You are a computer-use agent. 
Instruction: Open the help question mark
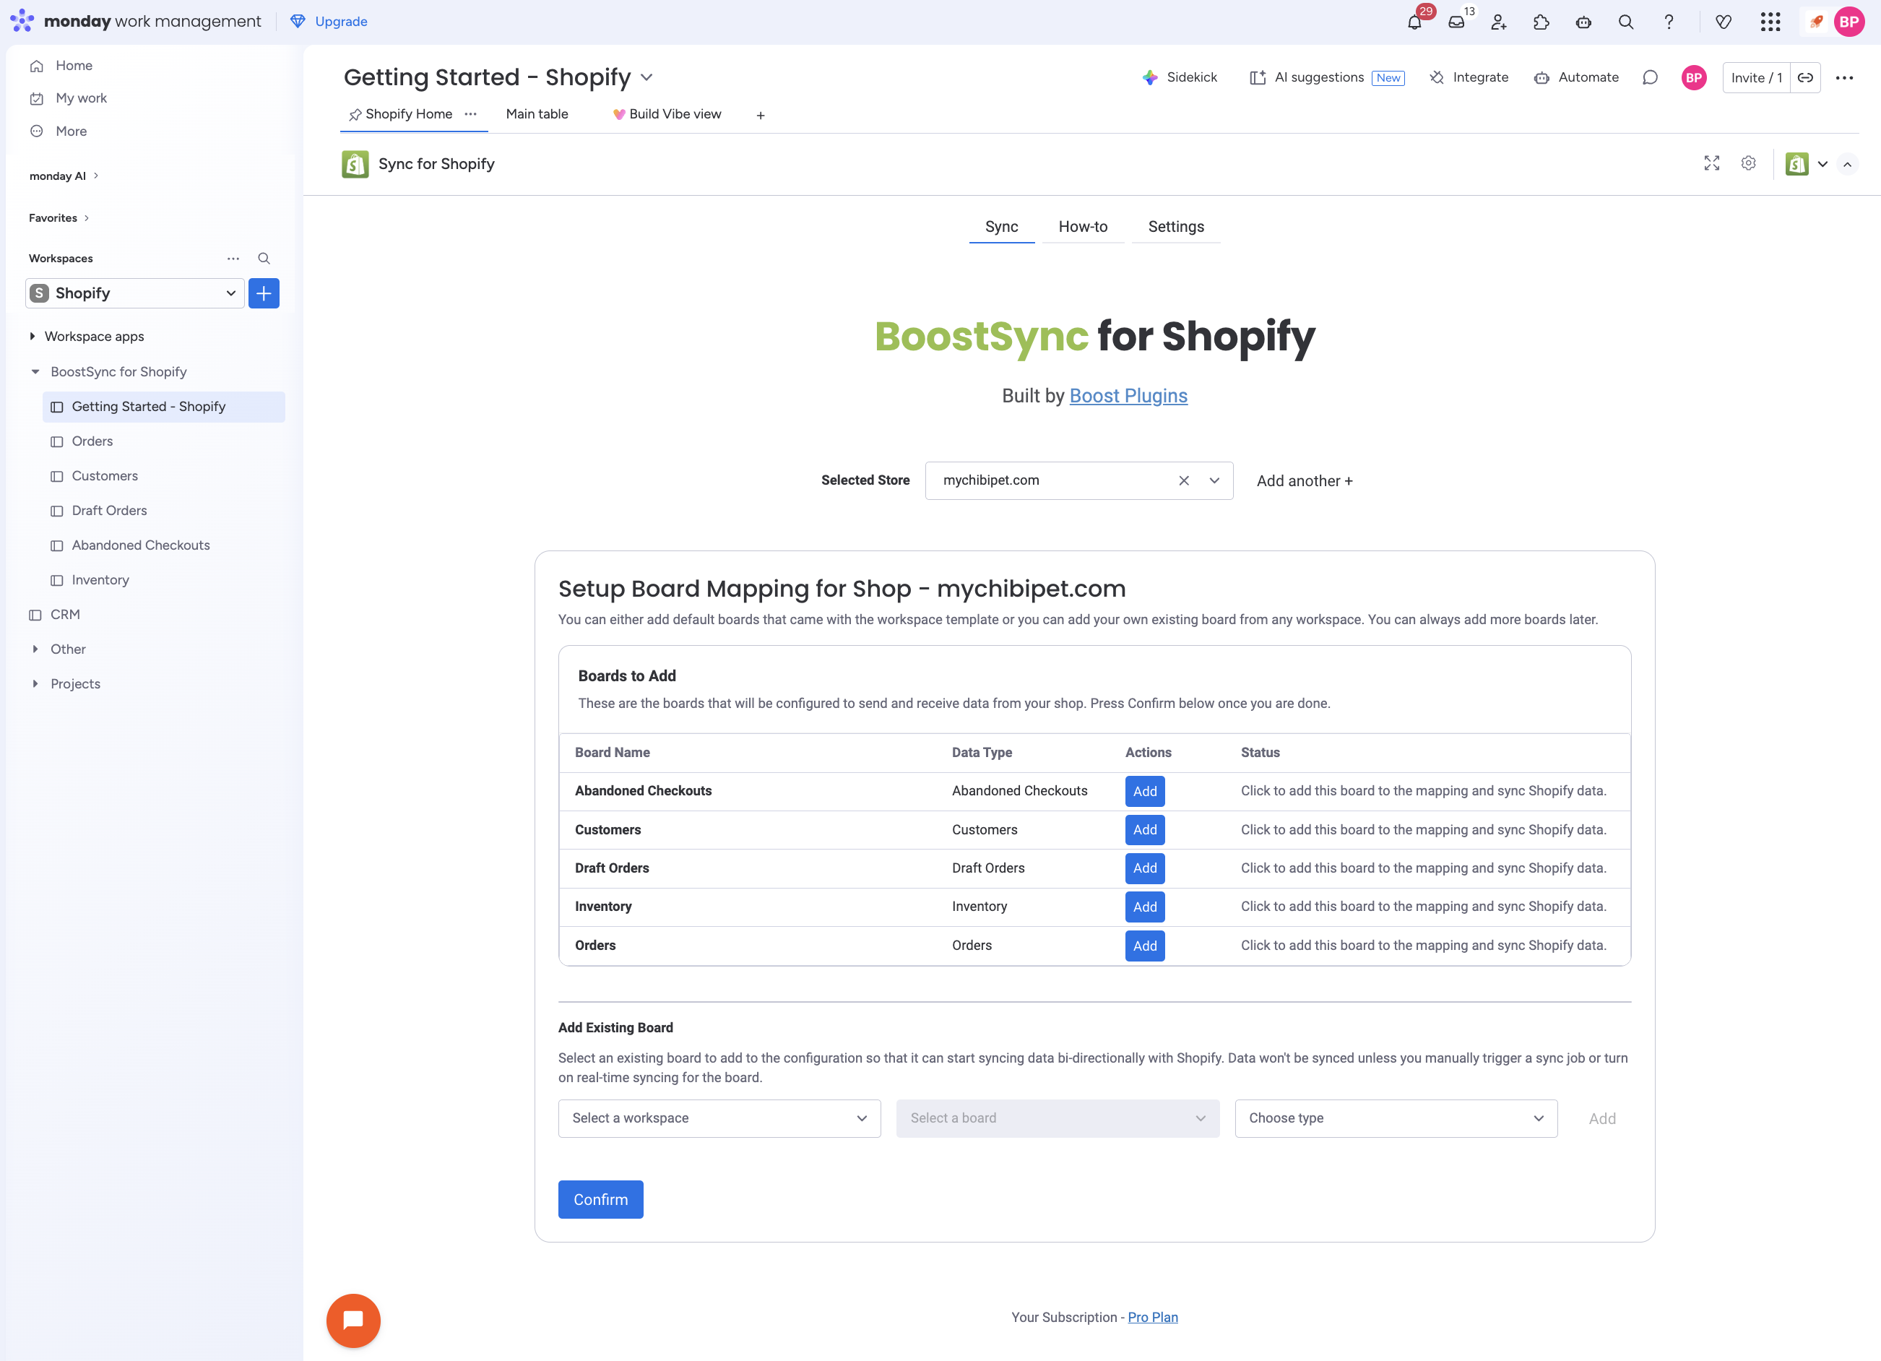click(1669, 22)
